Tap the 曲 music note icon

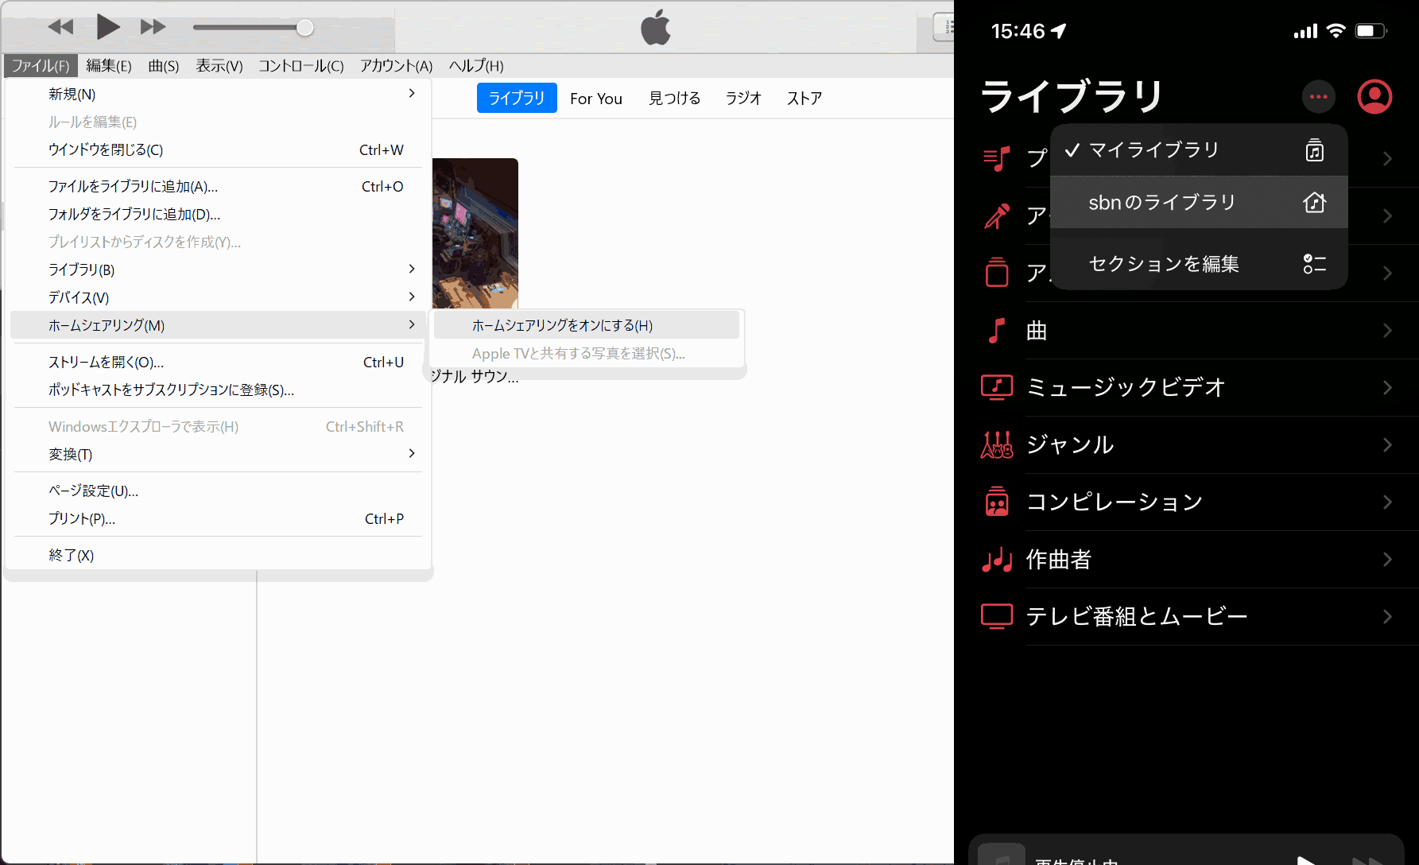click(x=996, y=330)
